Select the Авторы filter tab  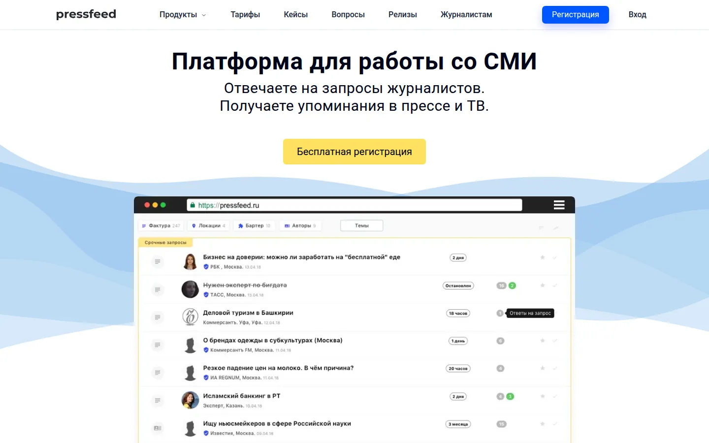(x=300, y=225)
